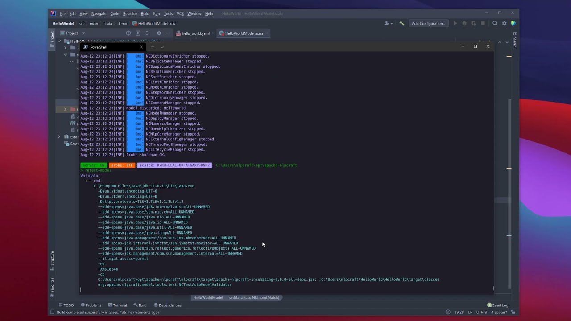
Task: Toggle the Favorites side tab
Action: tap(52, 287)
